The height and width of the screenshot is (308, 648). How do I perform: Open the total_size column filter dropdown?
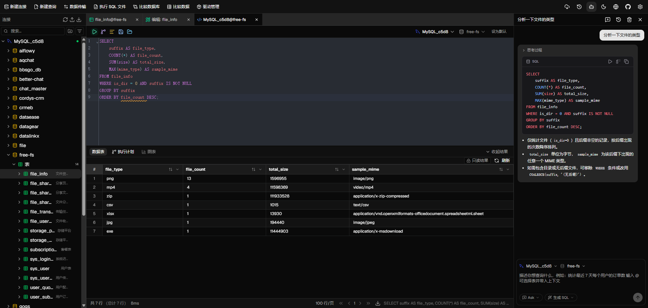coord(344,169)
